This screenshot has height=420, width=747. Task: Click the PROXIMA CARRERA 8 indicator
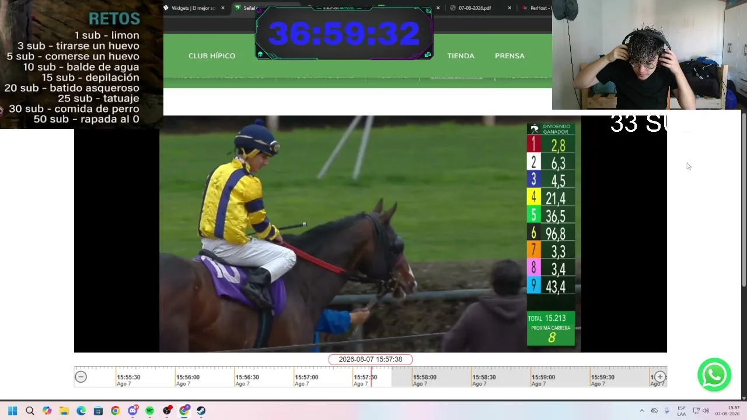coord(551,334)
